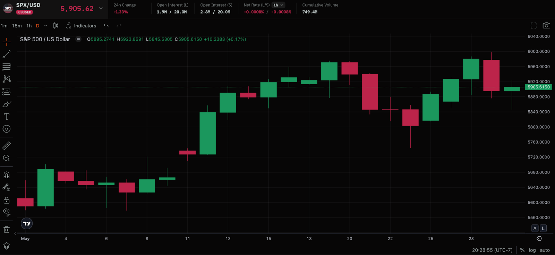Click the -1.33% 24h change value
The width and height of the screenshot is (555, 255).
tap(121, 12)
